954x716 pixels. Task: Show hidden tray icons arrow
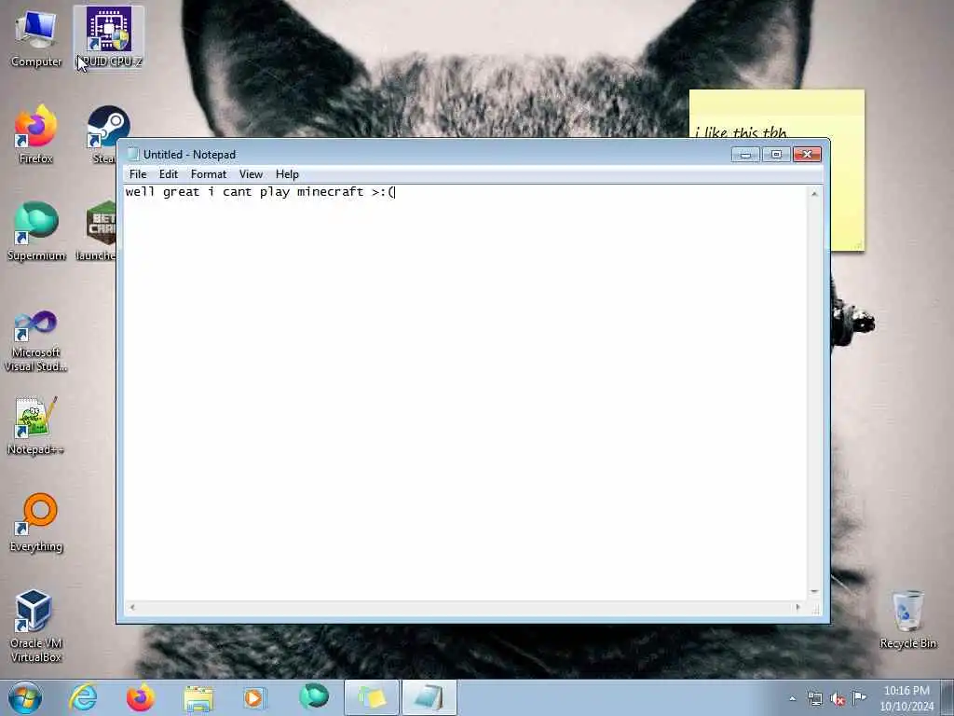[x=792, y=699]
